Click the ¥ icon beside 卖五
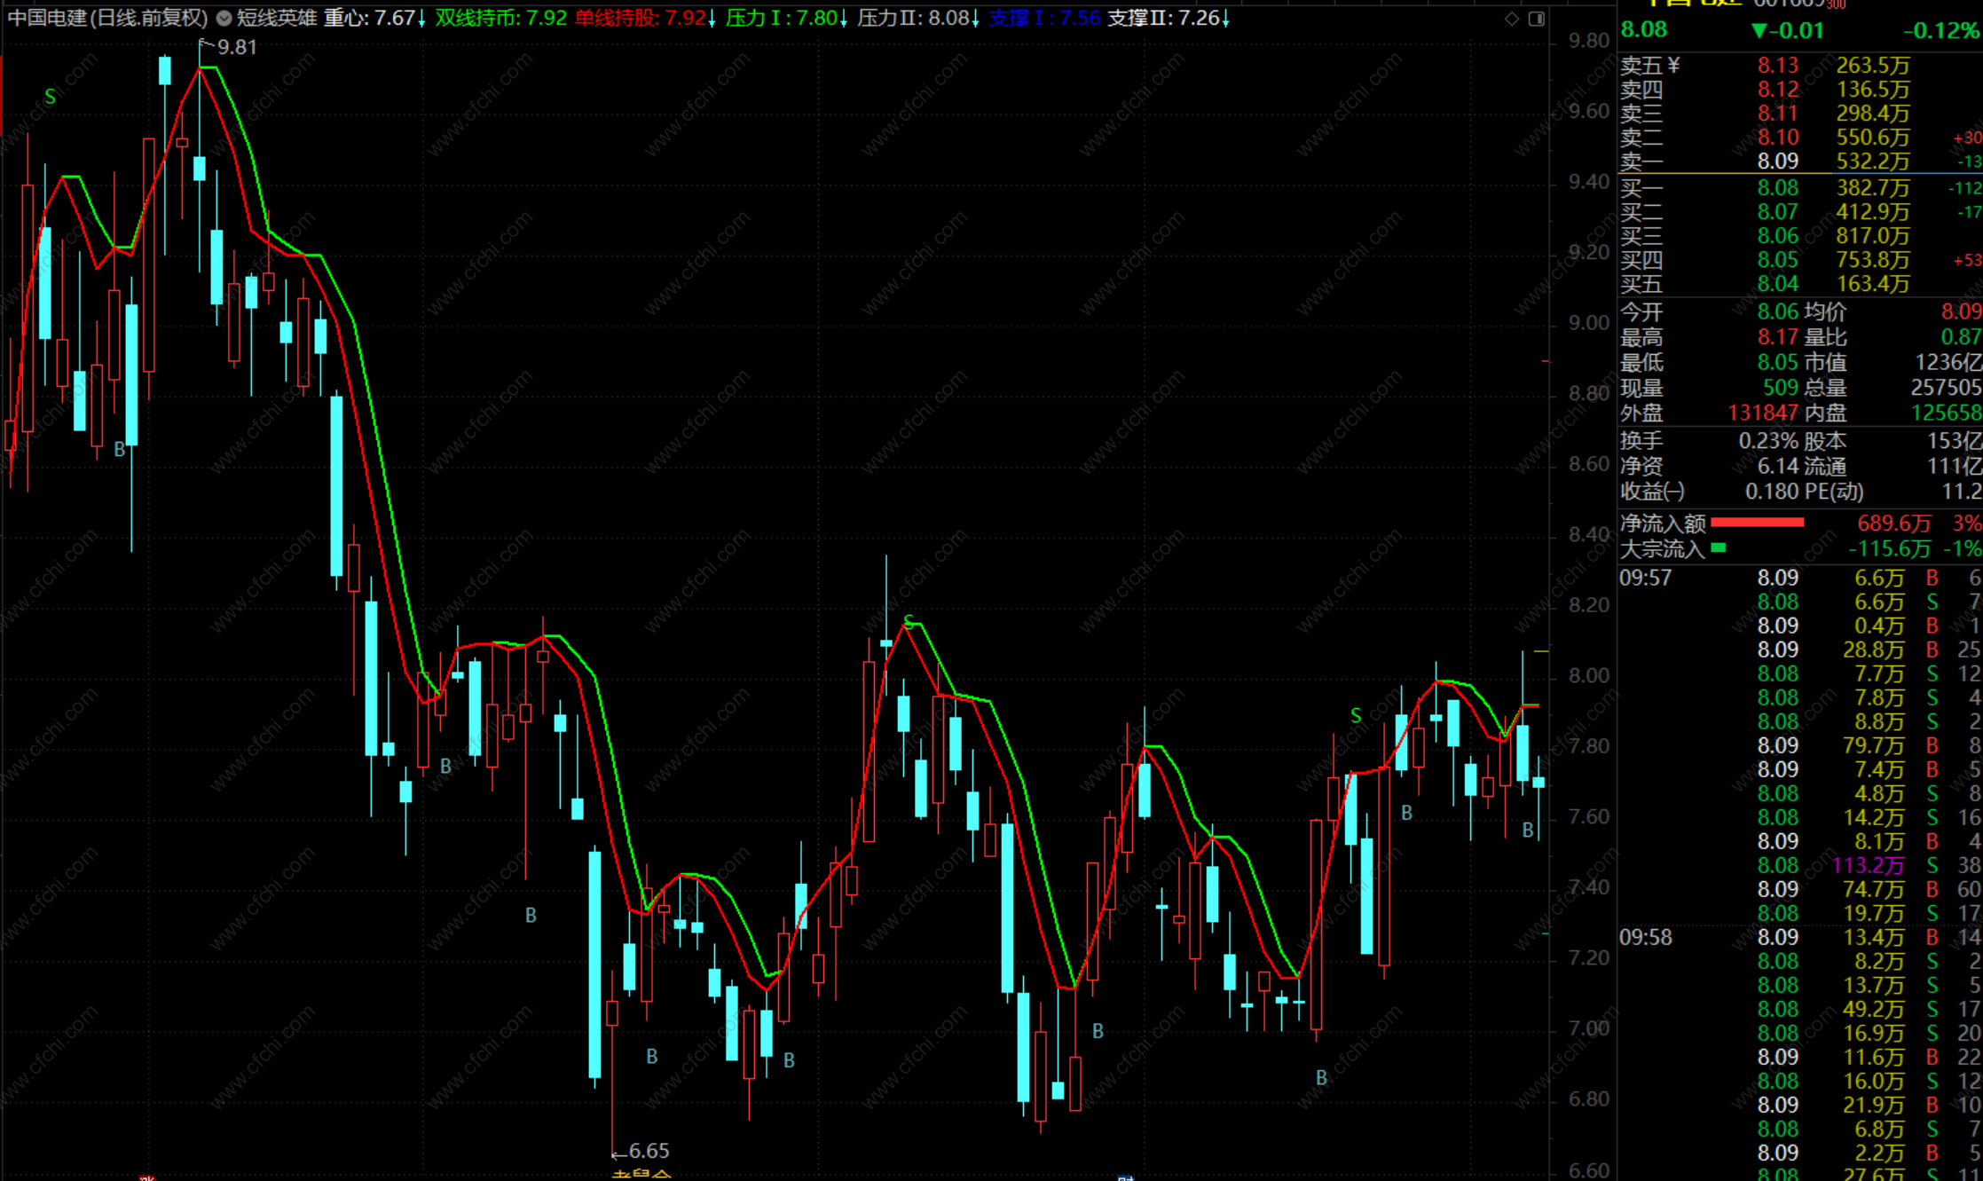 coord(1673,65)
